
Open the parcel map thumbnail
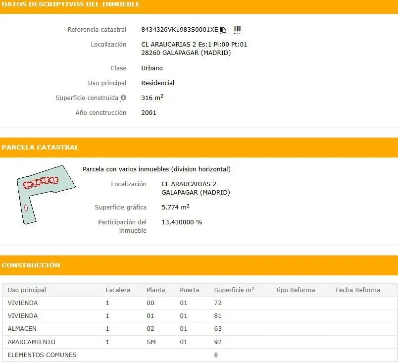point(46,195)
